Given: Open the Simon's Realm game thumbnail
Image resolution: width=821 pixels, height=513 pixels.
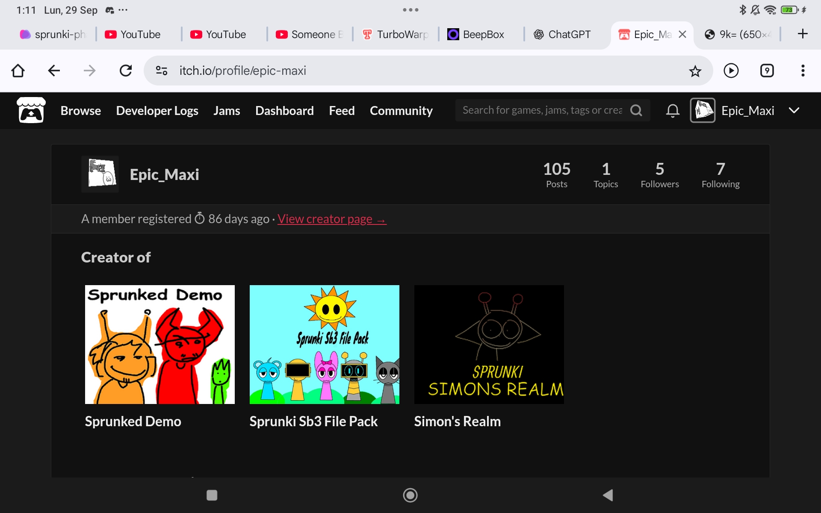Looking at the screenshot, I should [x=489, y=344].
